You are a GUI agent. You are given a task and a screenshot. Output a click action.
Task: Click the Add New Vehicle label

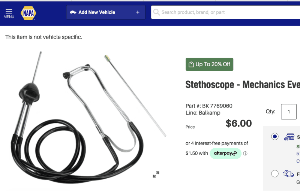(x=97, y=12)
